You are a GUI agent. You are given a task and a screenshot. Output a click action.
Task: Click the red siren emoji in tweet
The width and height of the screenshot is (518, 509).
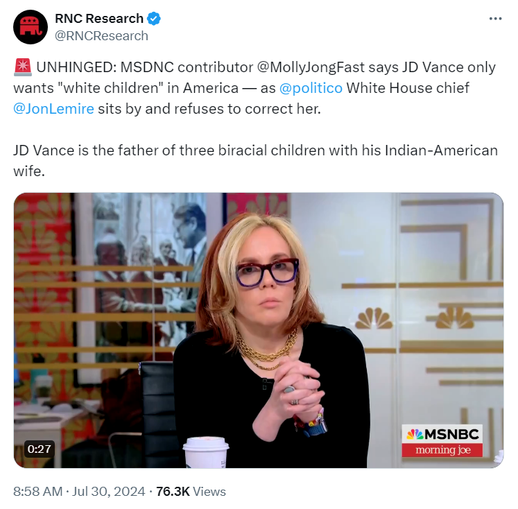(x=23, y=67)
